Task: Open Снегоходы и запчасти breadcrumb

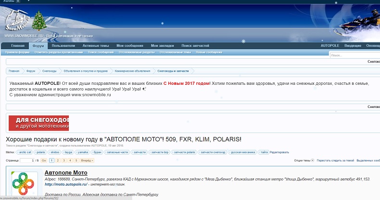Action: coord(173,71)
